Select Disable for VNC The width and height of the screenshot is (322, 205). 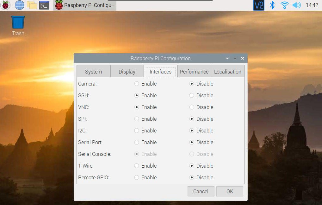tap(192, 107)
